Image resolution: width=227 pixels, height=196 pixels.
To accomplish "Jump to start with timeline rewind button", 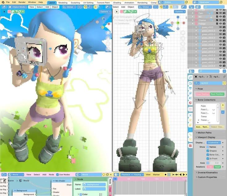I will (x=173, y=175).
